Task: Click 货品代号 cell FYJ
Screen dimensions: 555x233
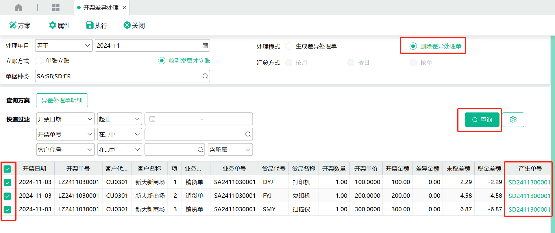Action: coord(267,196)
